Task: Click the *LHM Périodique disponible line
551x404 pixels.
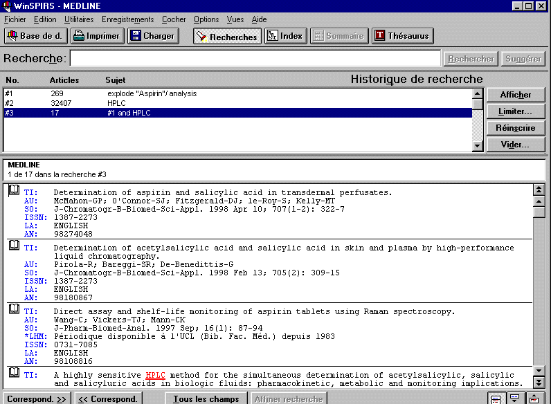Action: tap(179, 336)
